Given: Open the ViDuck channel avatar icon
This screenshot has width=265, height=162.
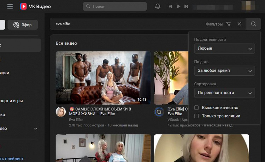Looking at the screenshot, I should click(159, 112).
